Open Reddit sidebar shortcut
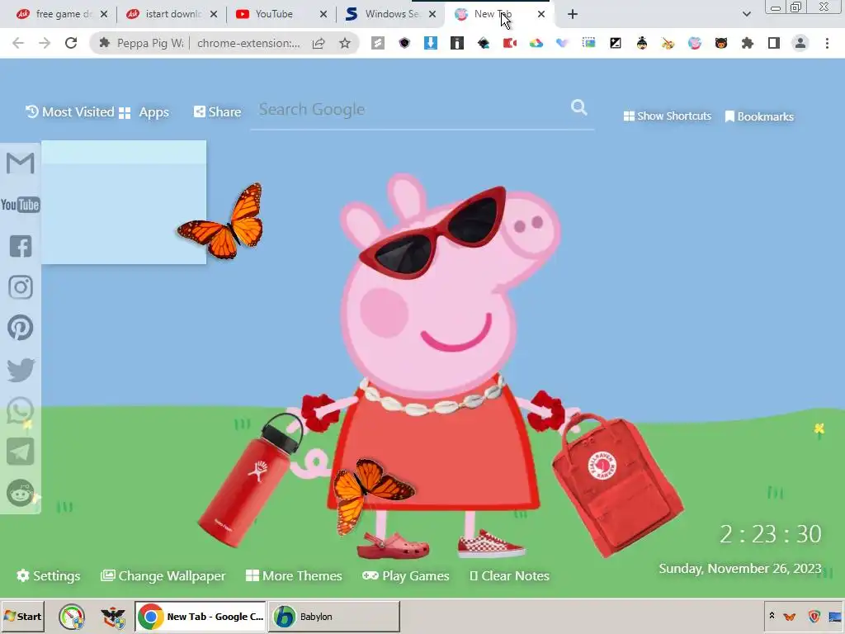Viewport: 845px width, 634px height. 21,493
